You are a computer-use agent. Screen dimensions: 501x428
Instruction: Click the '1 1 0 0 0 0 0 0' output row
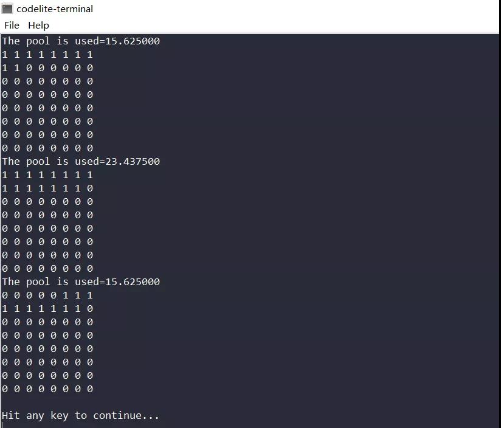point(47,68)
